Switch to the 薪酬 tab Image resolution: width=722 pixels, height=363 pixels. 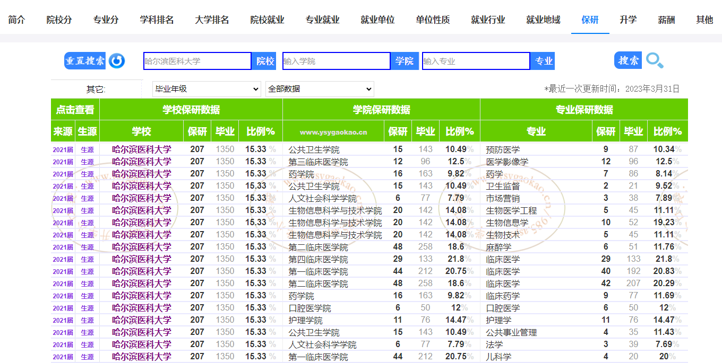click(667, 20)
